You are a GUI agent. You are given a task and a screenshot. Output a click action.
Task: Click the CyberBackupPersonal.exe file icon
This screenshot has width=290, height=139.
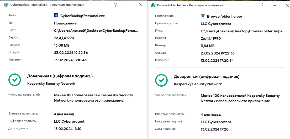[x=56, y=16]
